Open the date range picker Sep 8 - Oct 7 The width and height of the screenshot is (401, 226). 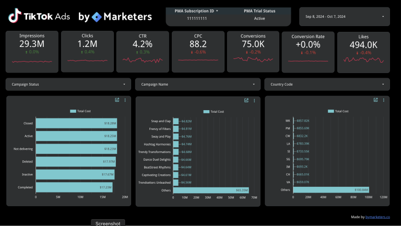click(345, 17)
